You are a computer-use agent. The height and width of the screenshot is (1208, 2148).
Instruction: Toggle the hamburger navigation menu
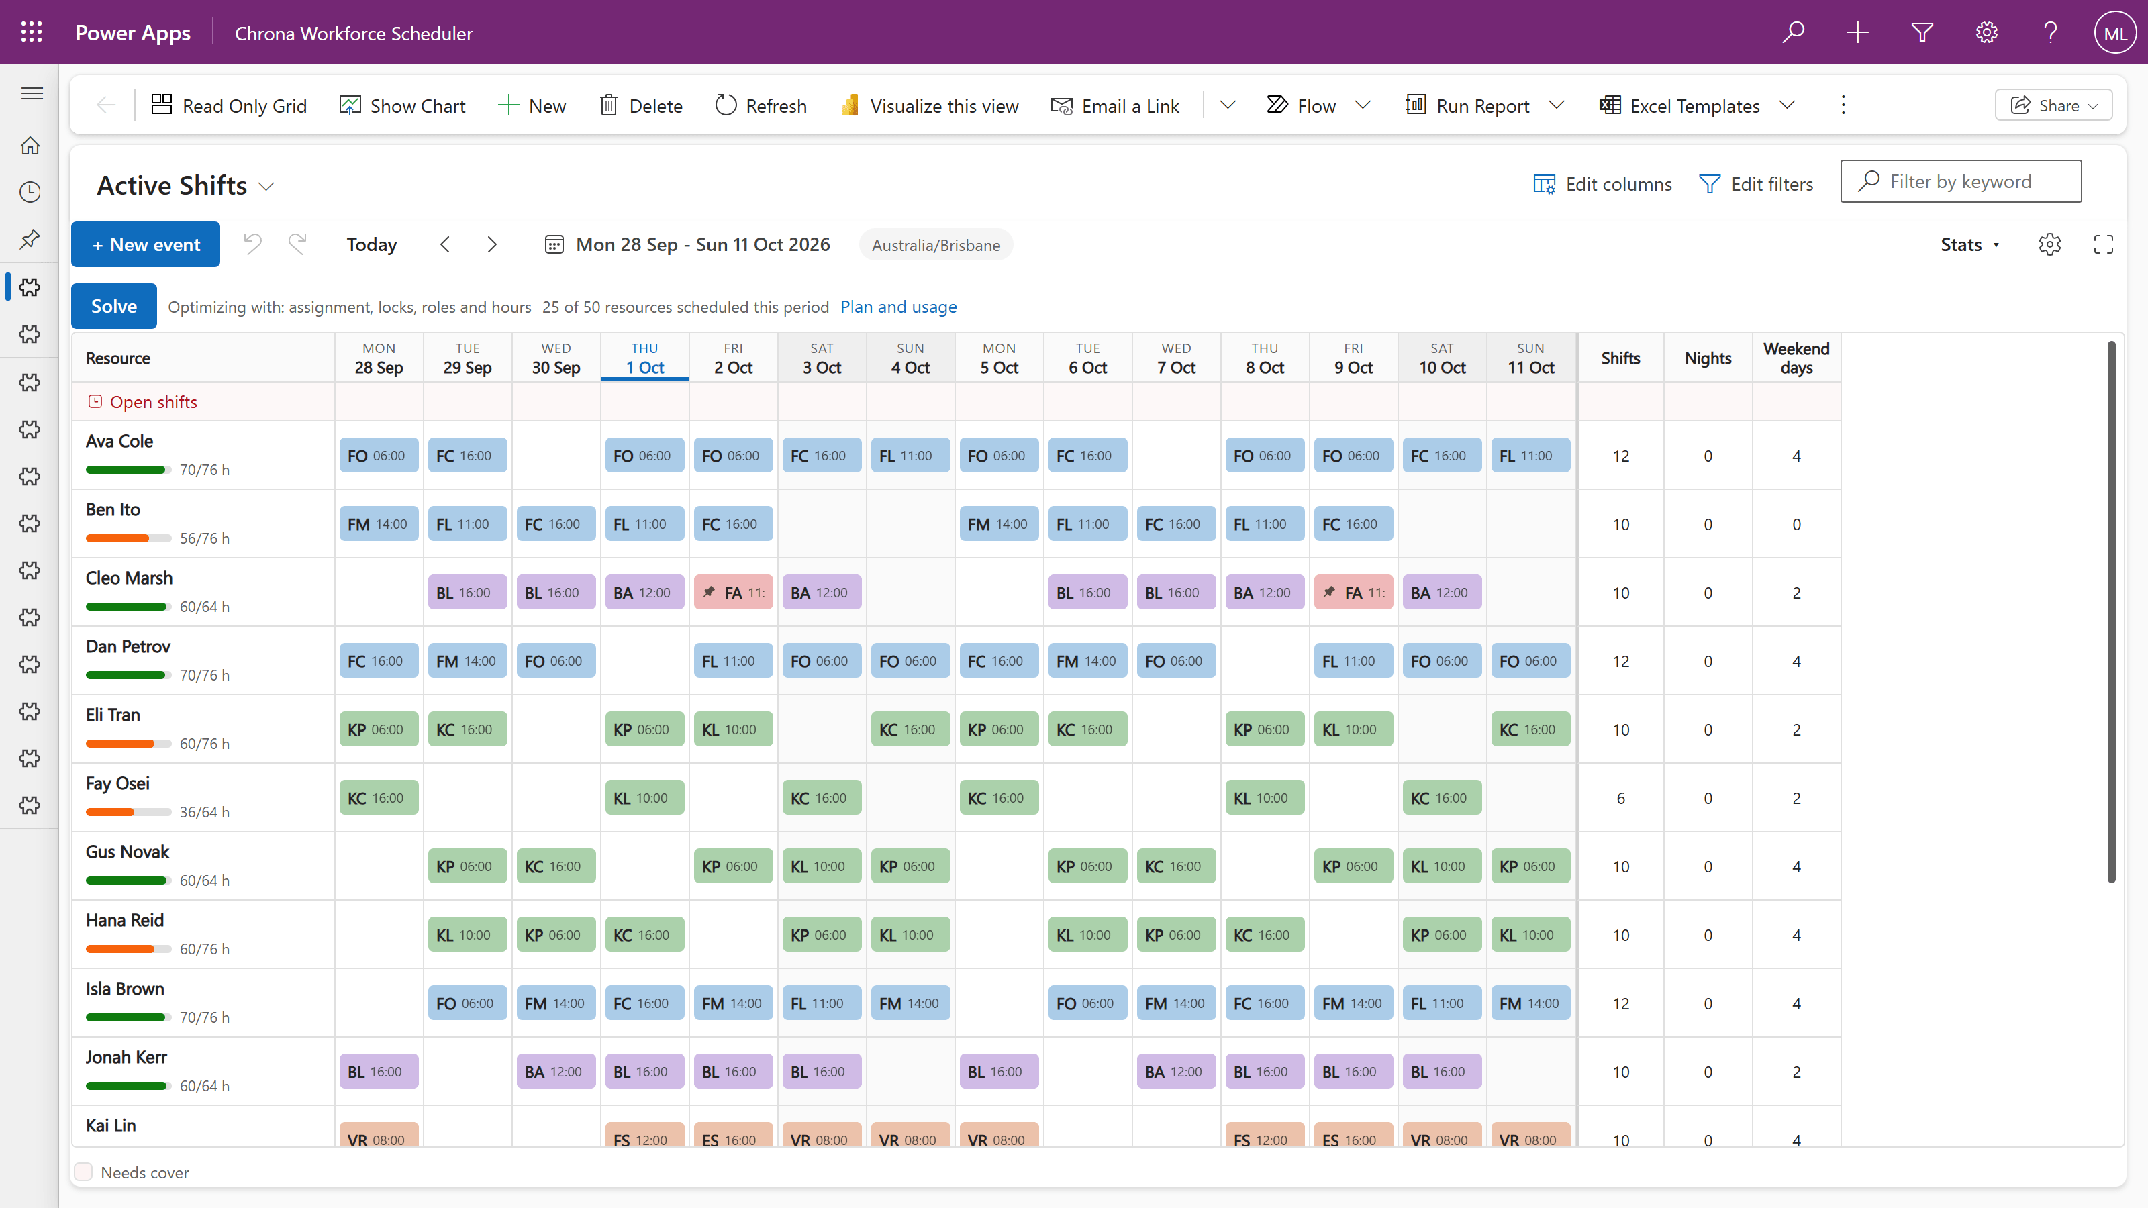tap(32, 93)
